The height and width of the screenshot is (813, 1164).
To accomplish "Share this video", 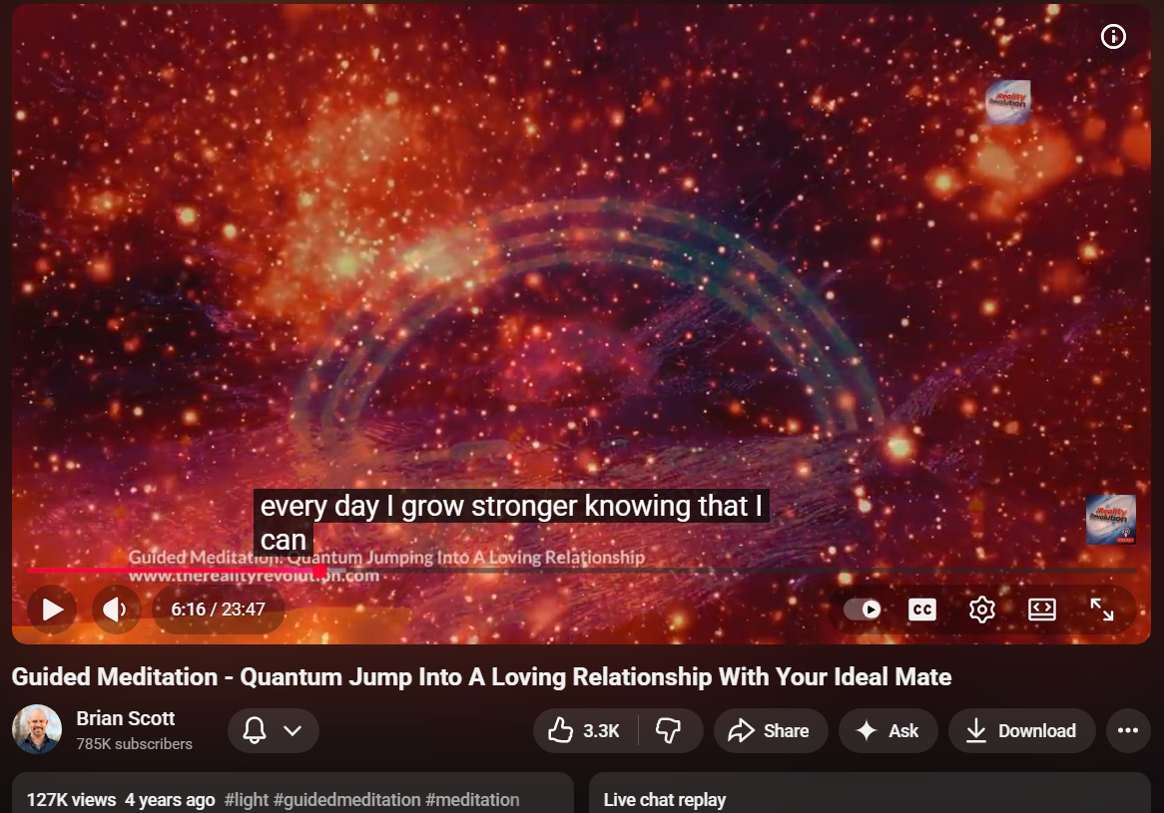I will pos(769,731).
